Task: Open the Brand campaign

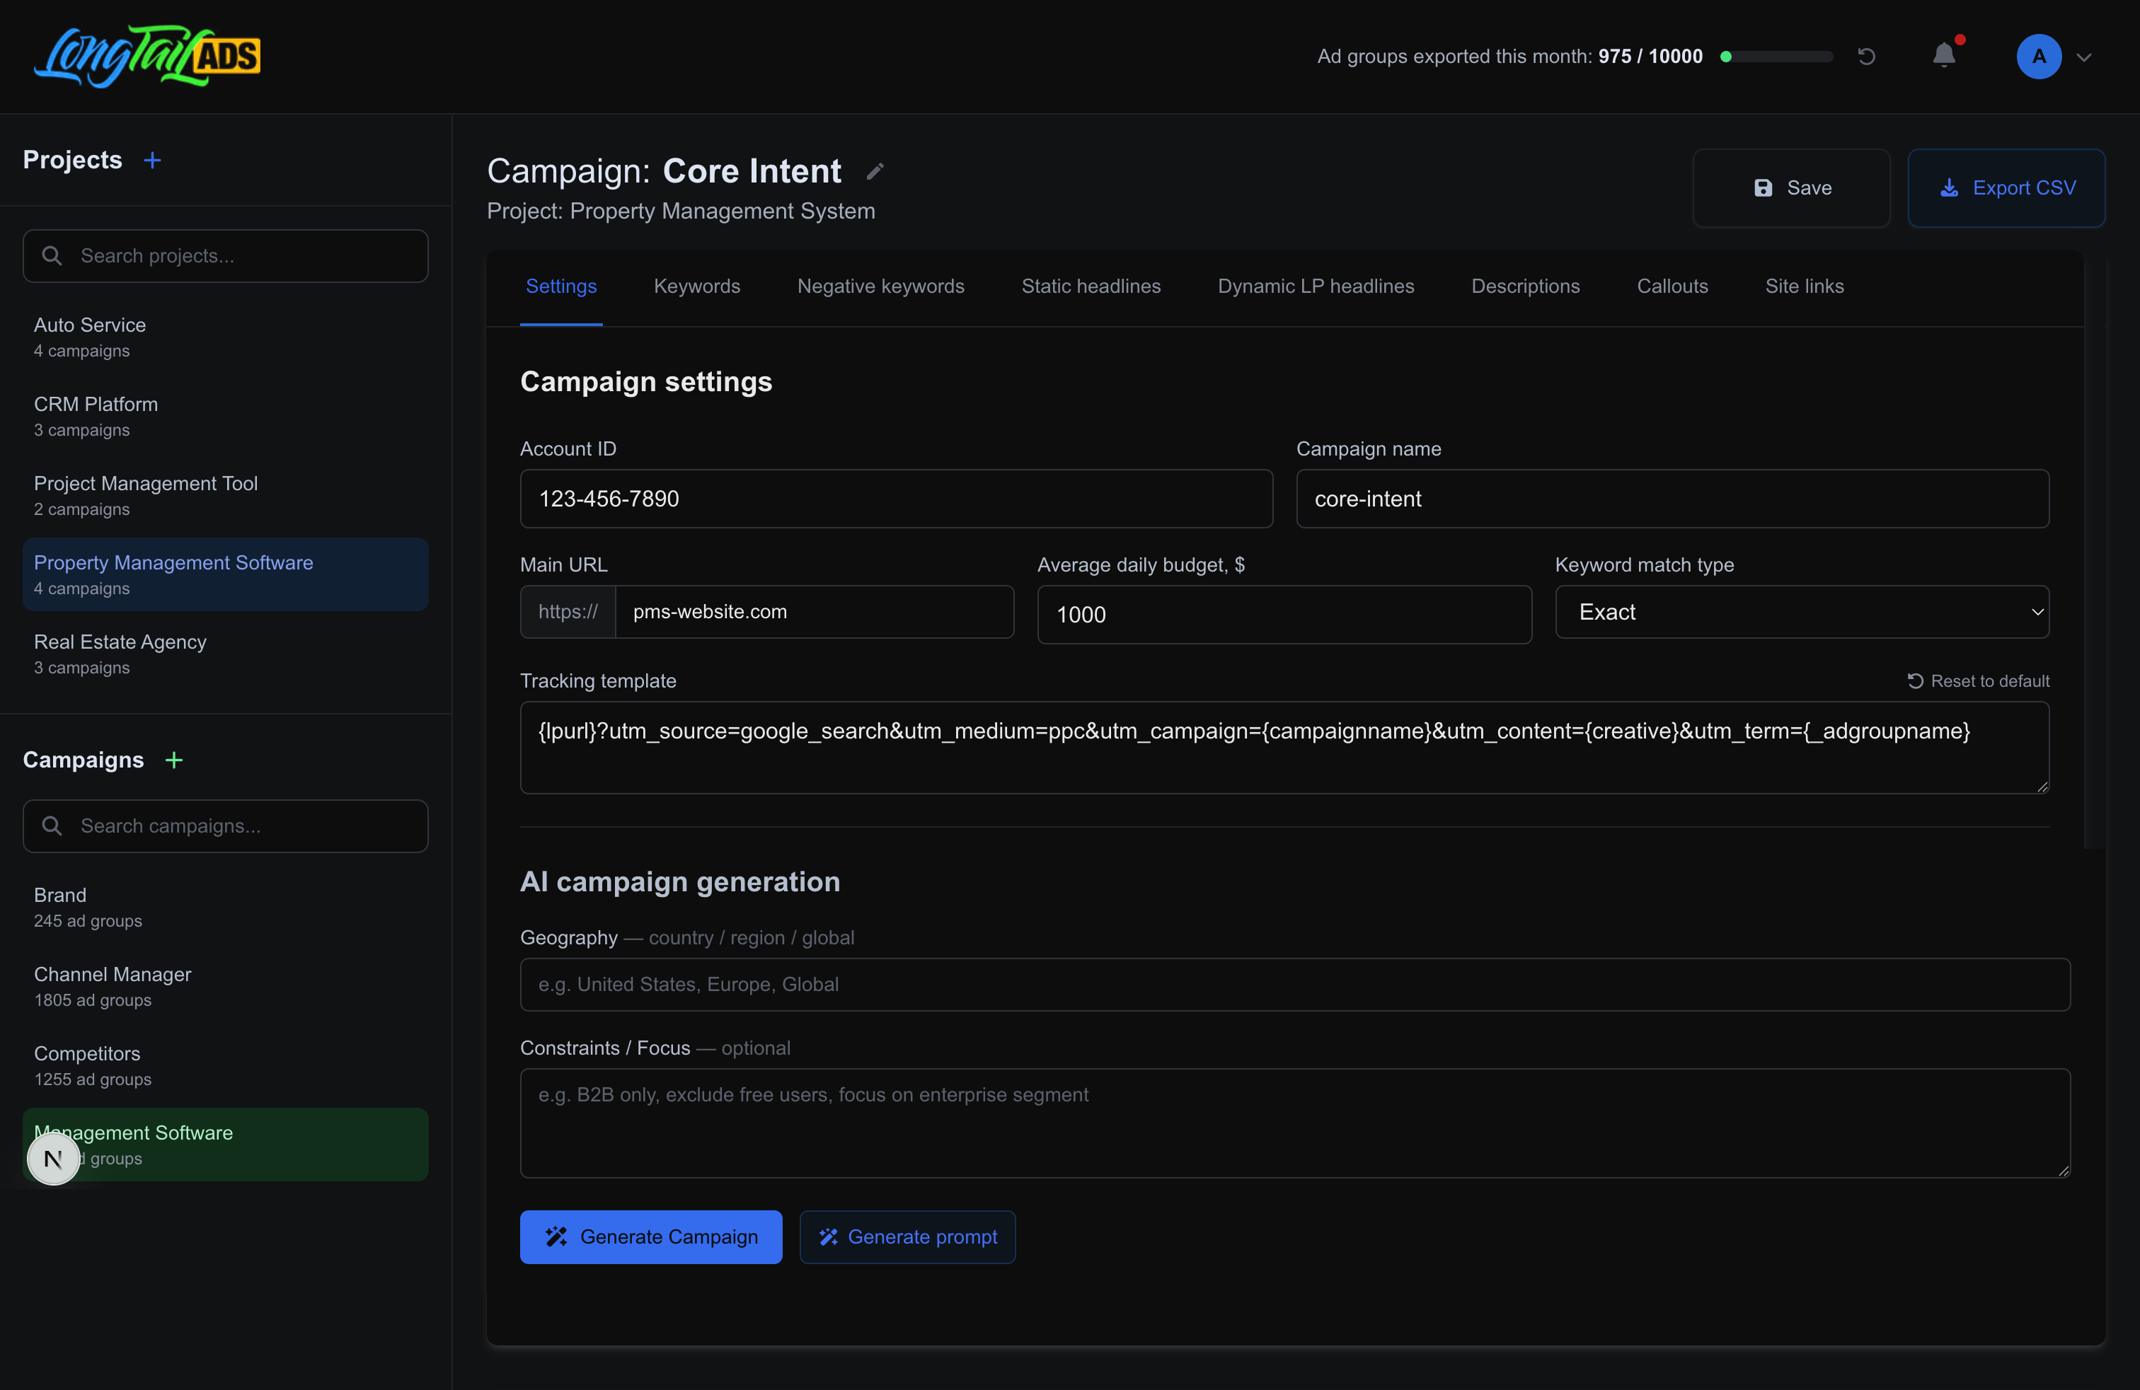Action: tap(226, 908)
